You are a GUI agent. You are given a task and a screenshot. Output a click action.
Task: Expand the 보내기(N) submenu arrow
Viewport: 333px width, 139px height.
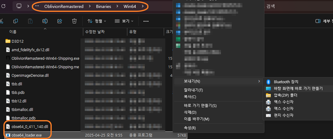point(259,81)
